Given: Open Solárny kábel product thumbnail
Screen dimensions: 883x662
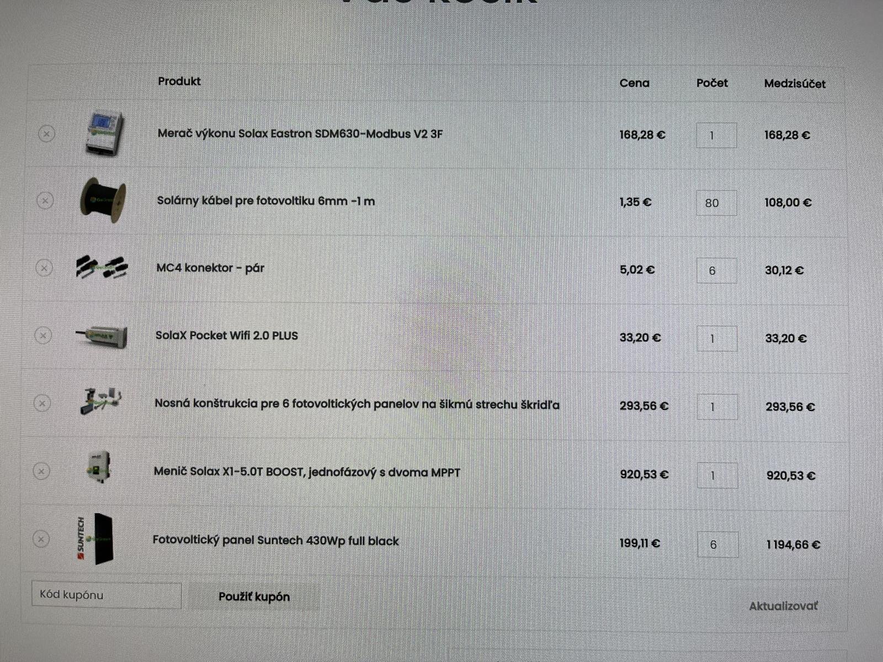Looking at the screenshot, I should [x=103, y=200].
